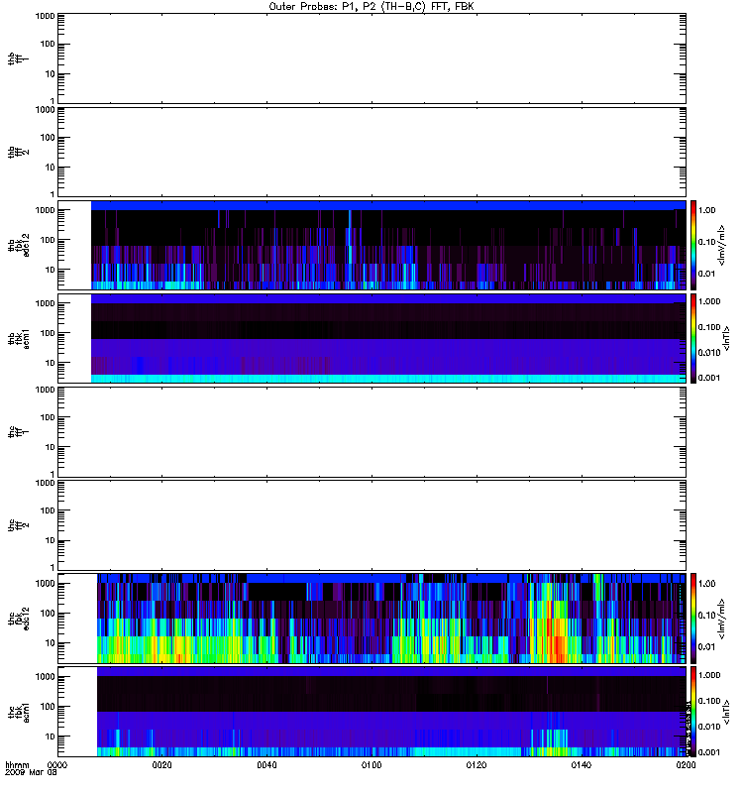Click the thb fbk edc12 color bar
The width and height of the screenshot is (743, 793).
pyautogui.click(x=693, y=245)
